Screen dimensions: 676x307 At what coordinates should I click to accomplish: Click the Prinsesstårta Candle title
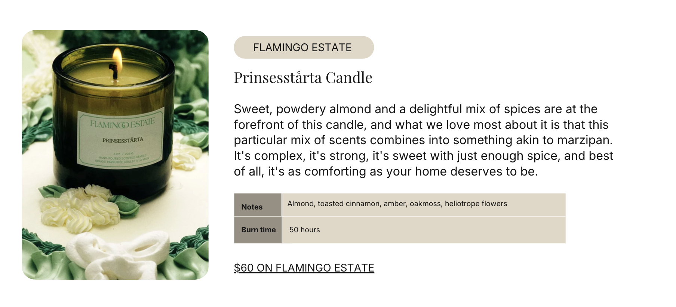pos(303,77)
